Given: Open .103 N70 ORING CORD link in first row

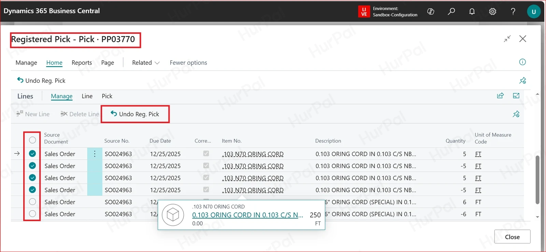Looking at the screenshot, I should (253, 154).
